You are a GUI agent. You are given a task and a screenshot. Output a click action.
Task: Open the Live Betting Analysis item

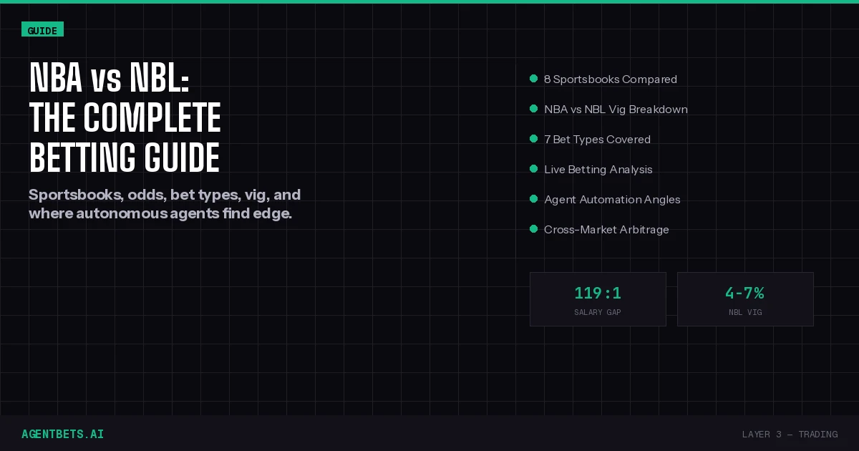click(598, 170)
